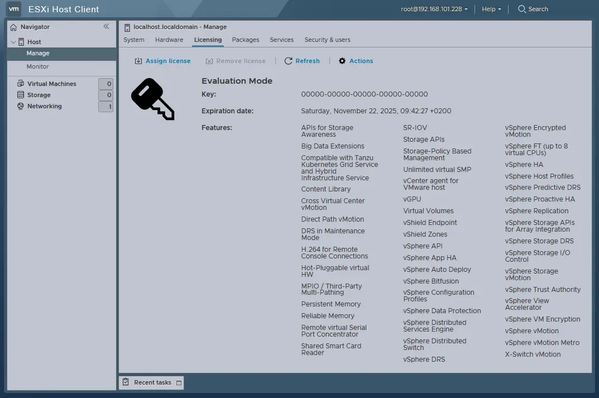This screenshot has height=398, width=599.
Task: Click the vShield Endpoint feature
Action: point(430,223)
